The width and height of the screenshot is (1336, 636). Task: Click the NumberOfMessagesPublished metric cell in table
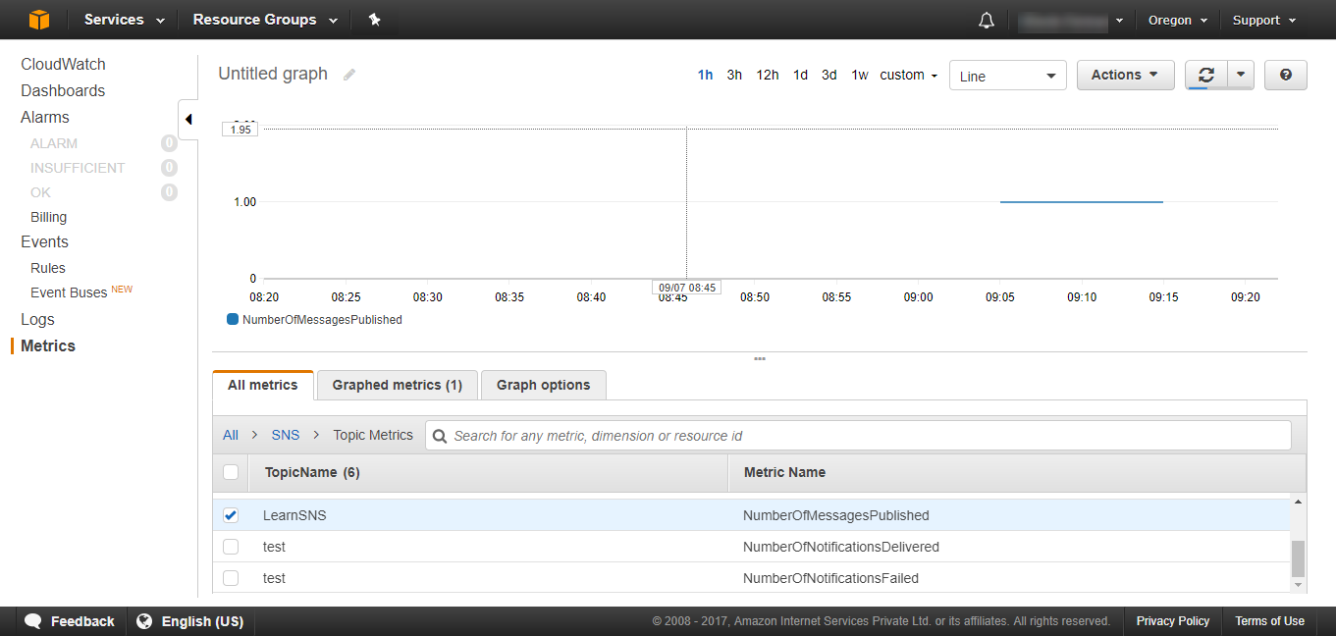[x=835, y=515]
